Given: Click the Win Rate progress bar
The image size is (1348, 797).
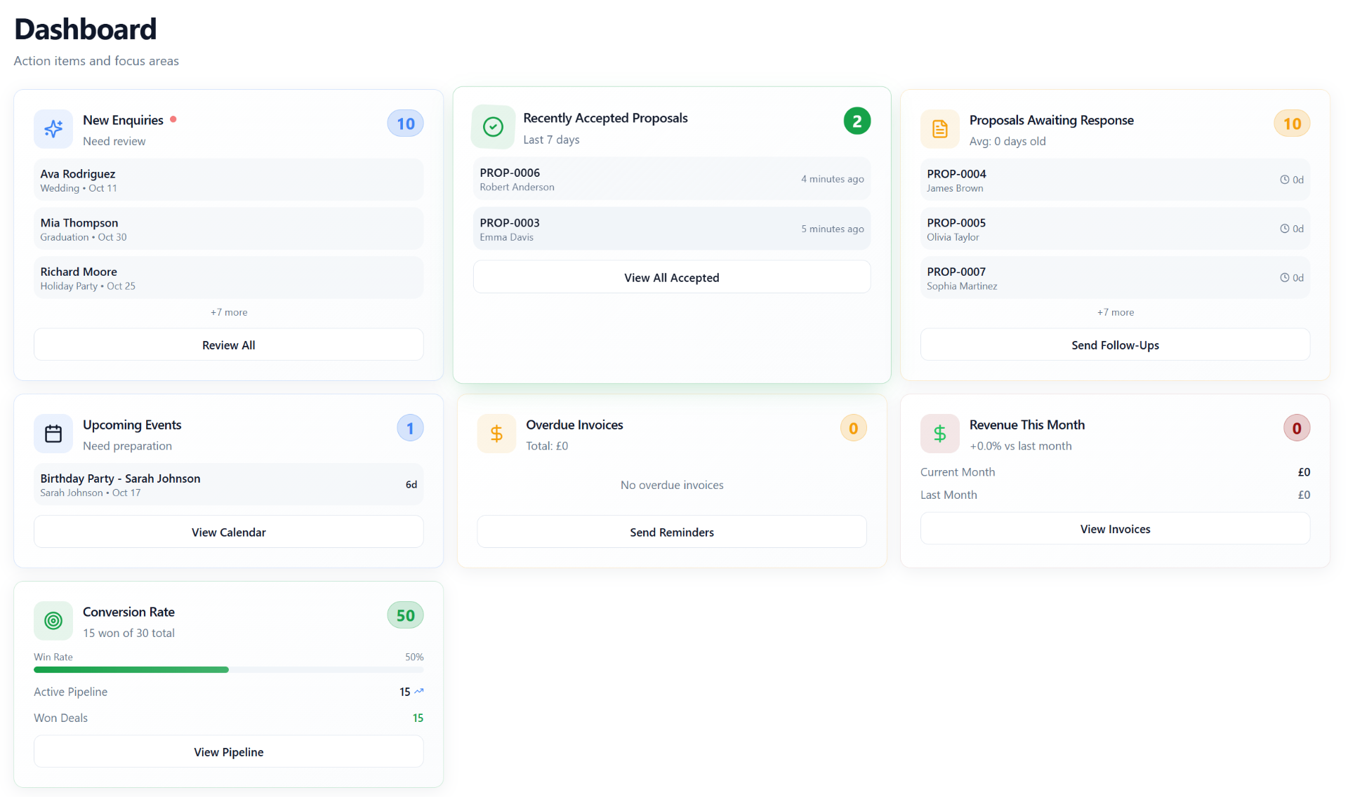Looking at the screenshot, I should (228, 670).
